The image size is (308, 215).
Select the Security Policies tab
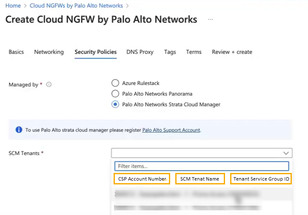(x=95, y=52)
